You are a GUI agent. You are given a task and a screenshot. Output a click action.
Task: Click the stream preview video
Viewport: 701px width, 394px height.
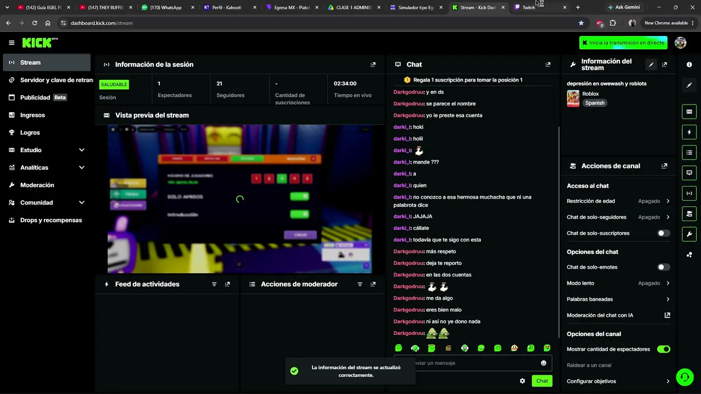point(240,199)
